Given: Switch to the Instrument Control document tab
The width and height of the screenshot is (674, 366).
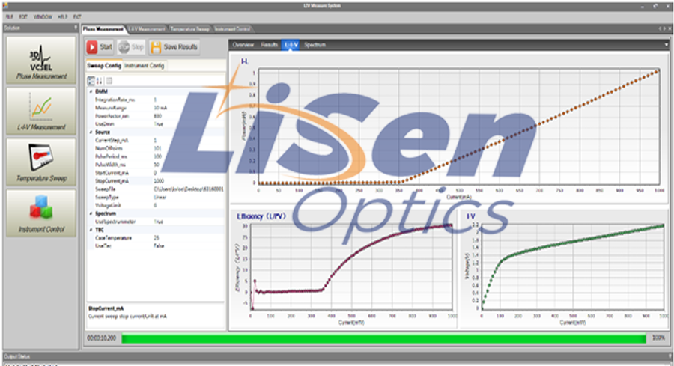Looking at the screenshot, I should point(232,29).
